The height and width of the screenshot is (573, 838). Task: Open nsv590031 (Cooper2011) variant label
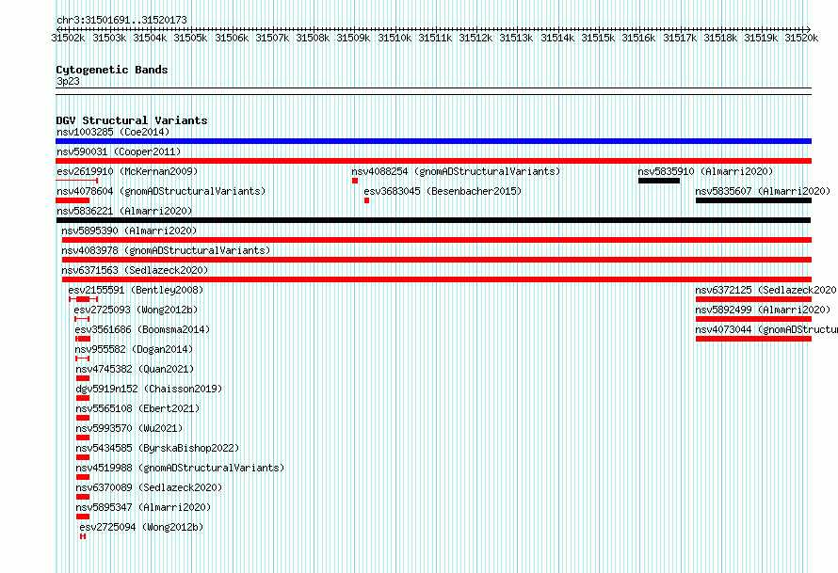click(119, 151)
